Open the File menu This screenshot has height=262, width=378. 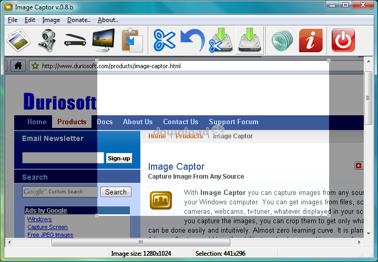[13, 20]
